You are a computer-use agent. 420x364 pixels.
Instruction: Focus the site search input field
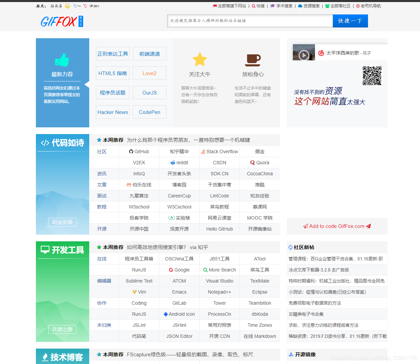(250, 21)
